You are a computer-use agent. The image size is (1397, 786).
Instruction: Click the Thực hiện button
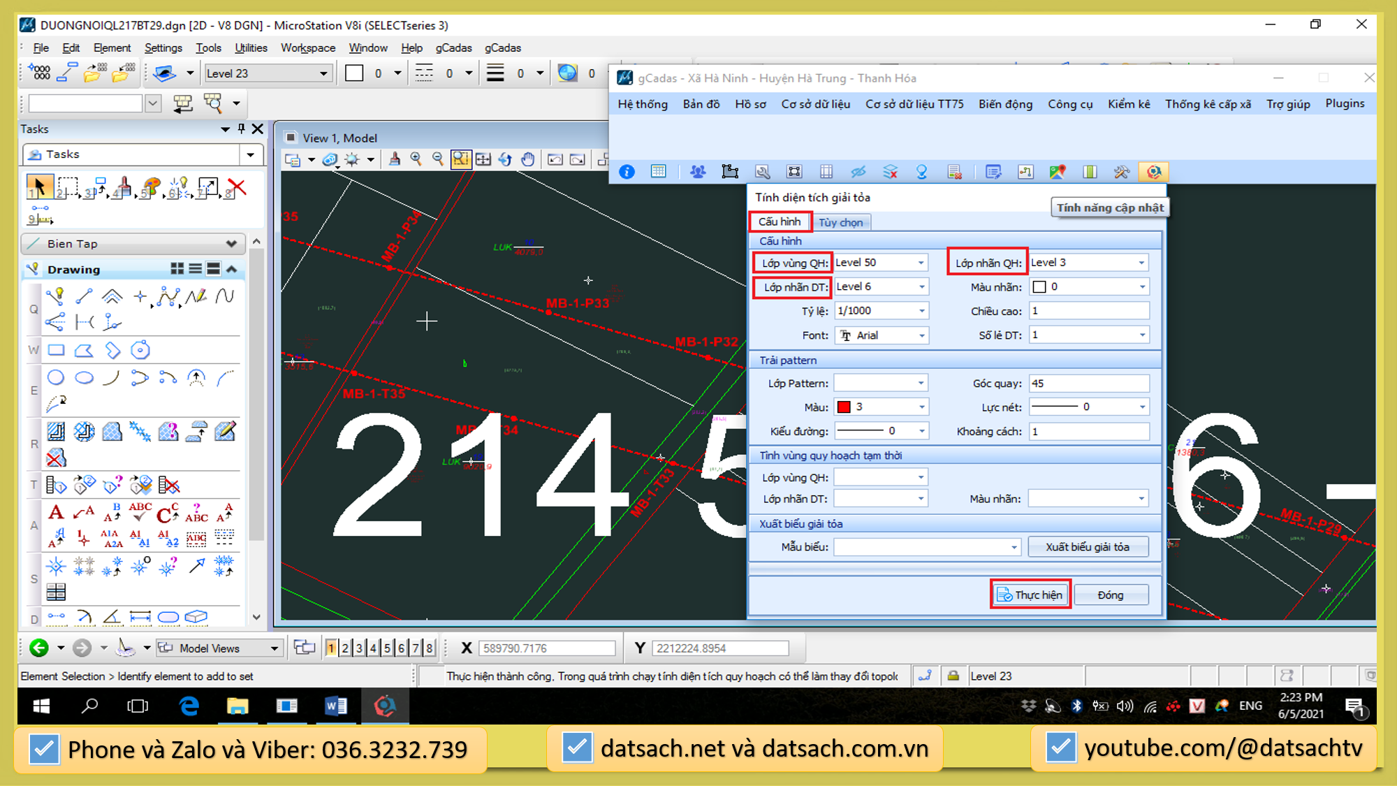point(1030,595)
